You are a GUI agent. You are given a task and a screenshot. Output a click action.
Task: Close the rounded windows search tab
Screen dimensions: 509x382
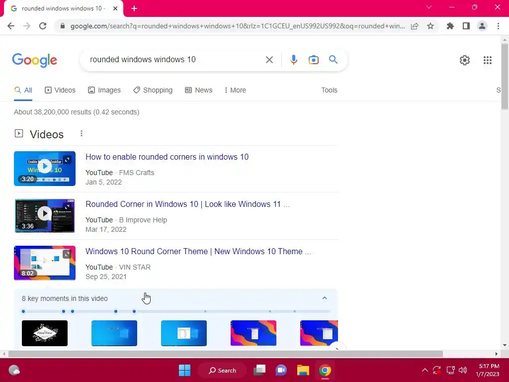[115, 8]
